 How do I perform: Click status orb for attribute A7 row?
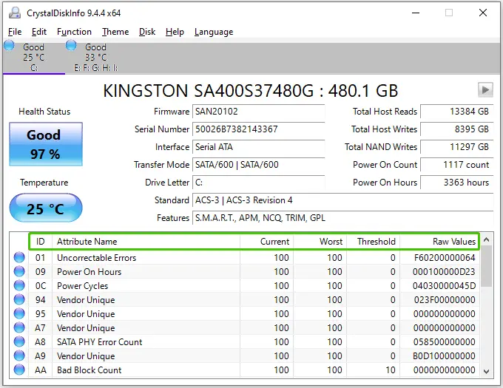click(x=19, y=327)
